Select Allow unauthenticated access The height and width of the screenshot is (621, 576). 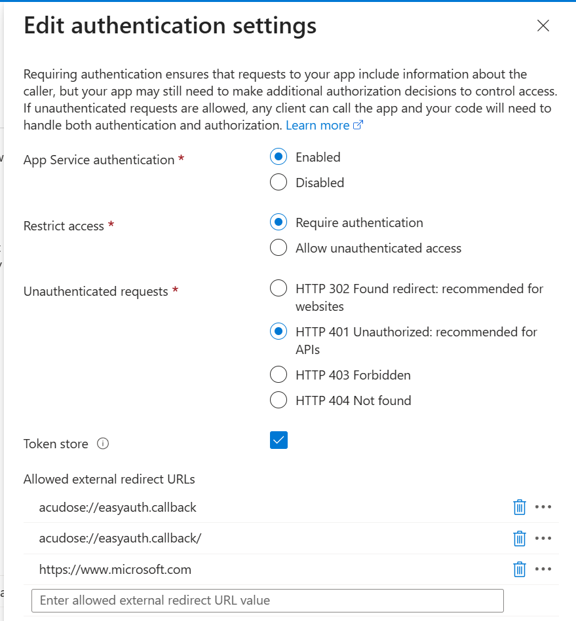(x=278, y=247)
